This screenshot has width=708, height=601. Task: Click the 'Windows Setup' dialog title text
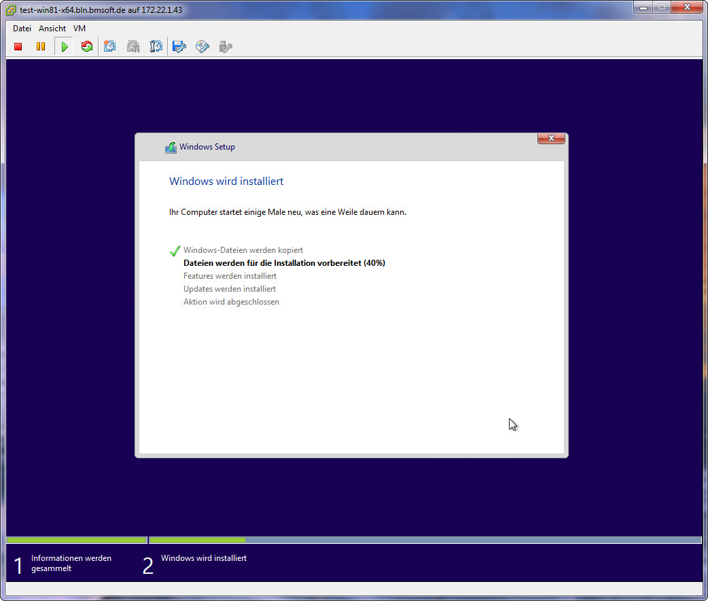click(207, 147)
